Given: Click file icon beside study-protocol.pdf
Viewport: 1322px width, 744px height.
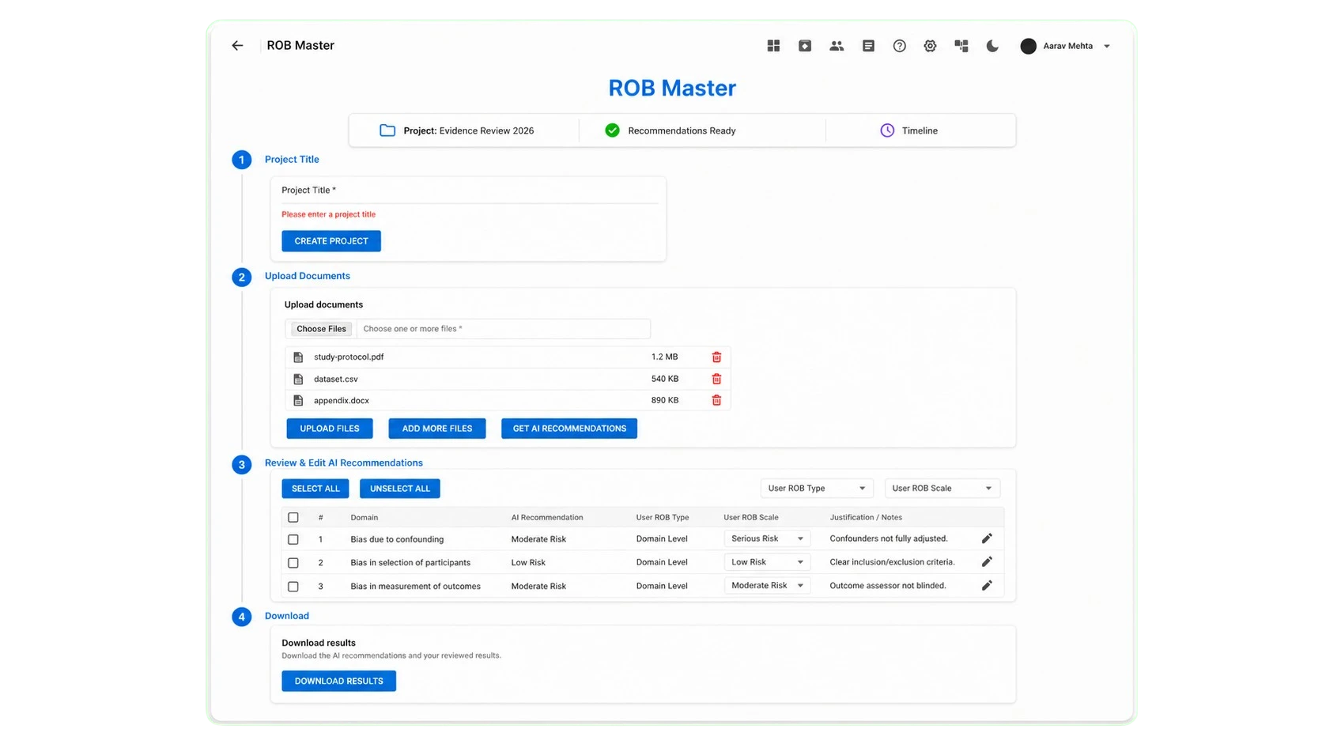Looking at the screenshot, I should (298, 357).
